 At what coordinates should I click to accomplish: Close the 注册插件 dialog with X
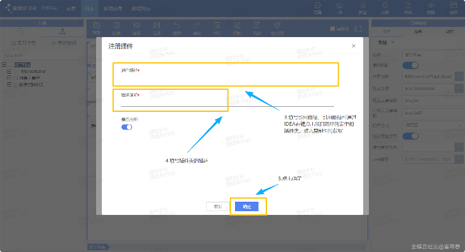click(354, 46)
